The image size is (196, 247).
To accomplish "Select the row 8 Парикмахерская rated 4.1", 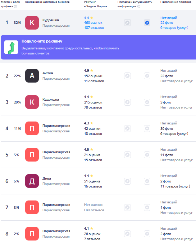I will 98,234.
